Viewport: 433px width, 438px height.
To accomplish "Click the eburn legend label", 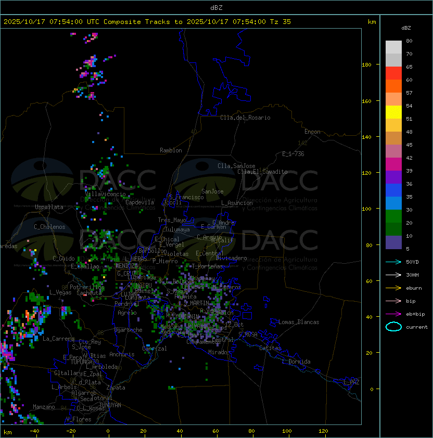I will coord(414,288).
